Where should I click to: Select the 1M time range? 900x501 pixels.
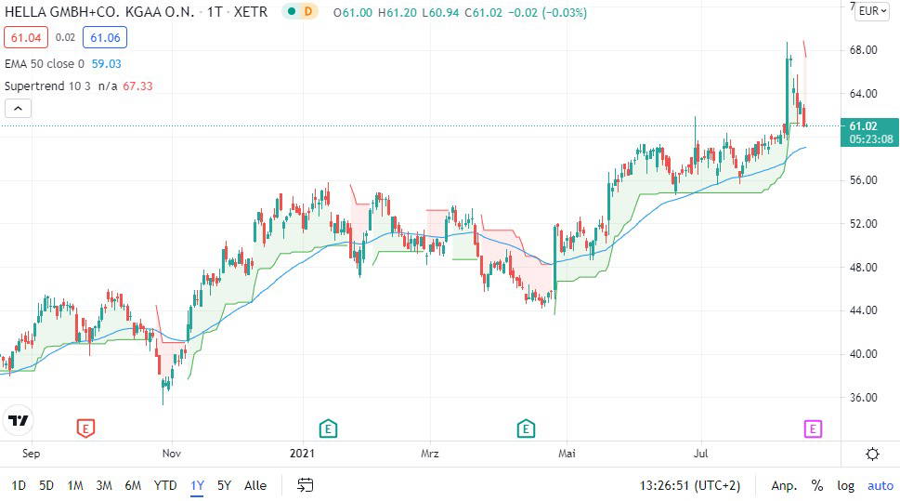click(74, 485)
